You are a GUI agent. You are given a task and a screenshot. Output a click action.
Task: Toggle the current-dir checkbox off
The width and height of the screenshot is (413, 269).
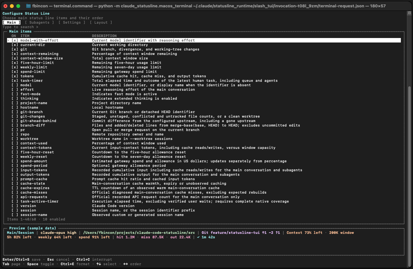pos(15,45)
